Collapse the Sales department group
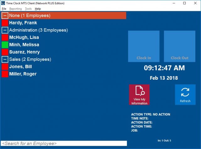The height and width of the screenshot is (149, 201). pyautogui.click(x=5, y=60)
